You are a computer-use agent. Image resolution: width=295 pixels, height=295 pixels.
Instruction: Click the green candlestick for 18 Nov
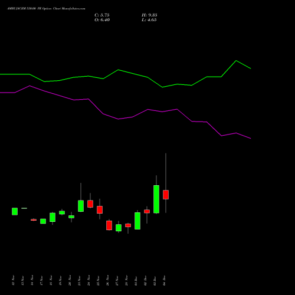pyautogui.click(x=53, y=217)
